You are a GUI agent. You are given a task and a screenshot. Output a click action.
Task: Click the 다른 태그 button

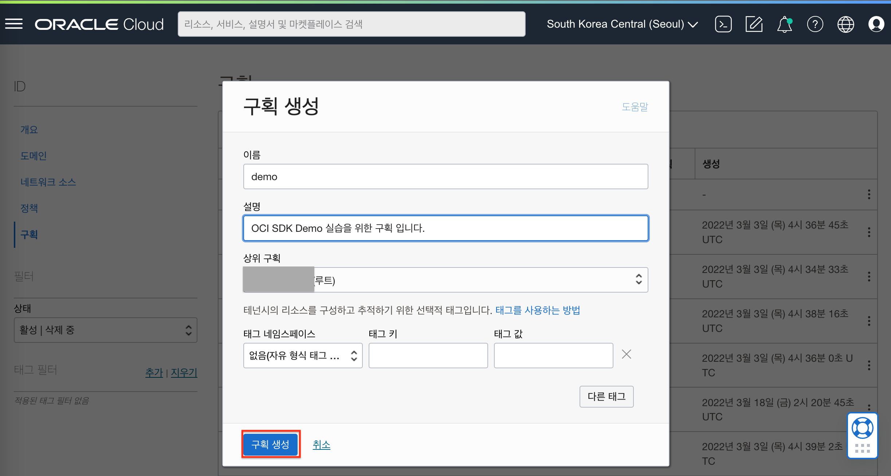pos(607,396)
